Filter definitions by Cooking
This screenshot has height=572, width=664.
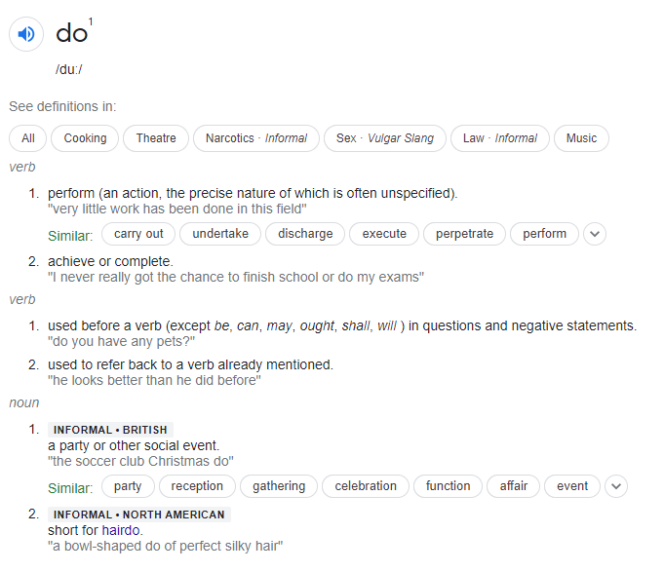point(85,138)
